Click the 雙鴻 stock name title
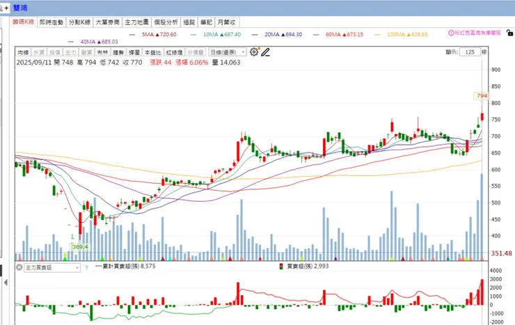Image resolution: width=515 pixels, height=325 pixels. [20, 8]
